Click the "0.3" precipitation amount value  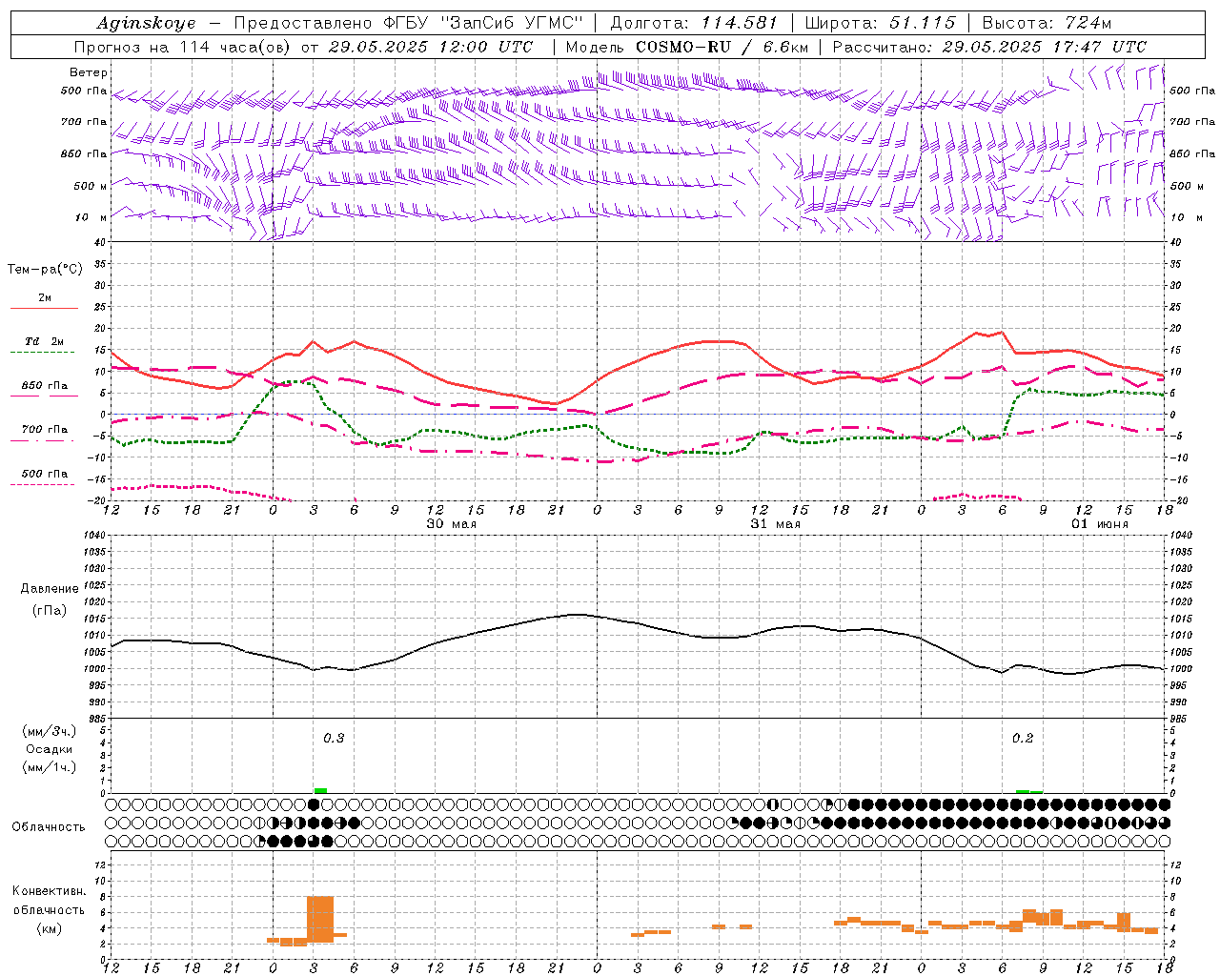pos(334,738)
